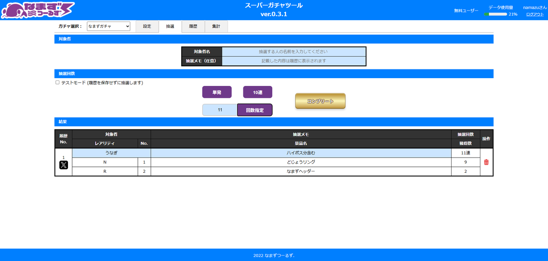Image resolution: width=548 pixels, height=261 pixels.
Task: Switch to the 設定 tab
Action: pyautogui.click(x=147, y=27)
